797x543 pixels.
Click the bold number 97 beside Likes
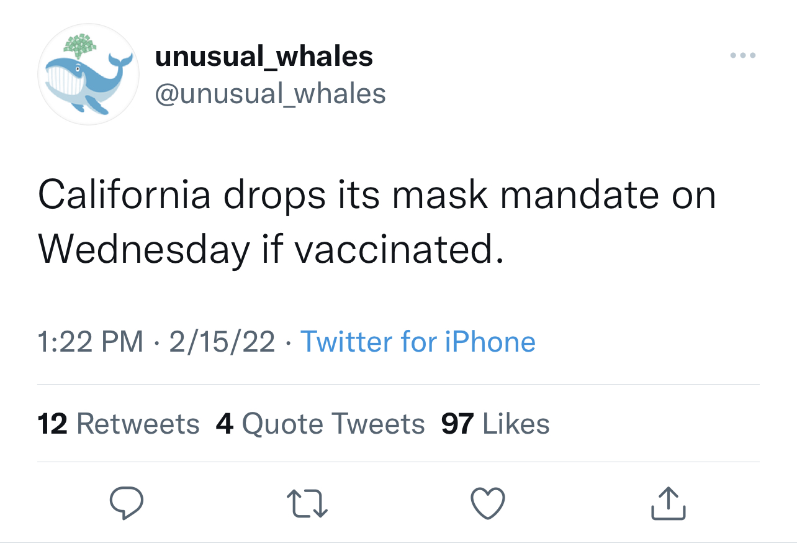click(457, 424)
